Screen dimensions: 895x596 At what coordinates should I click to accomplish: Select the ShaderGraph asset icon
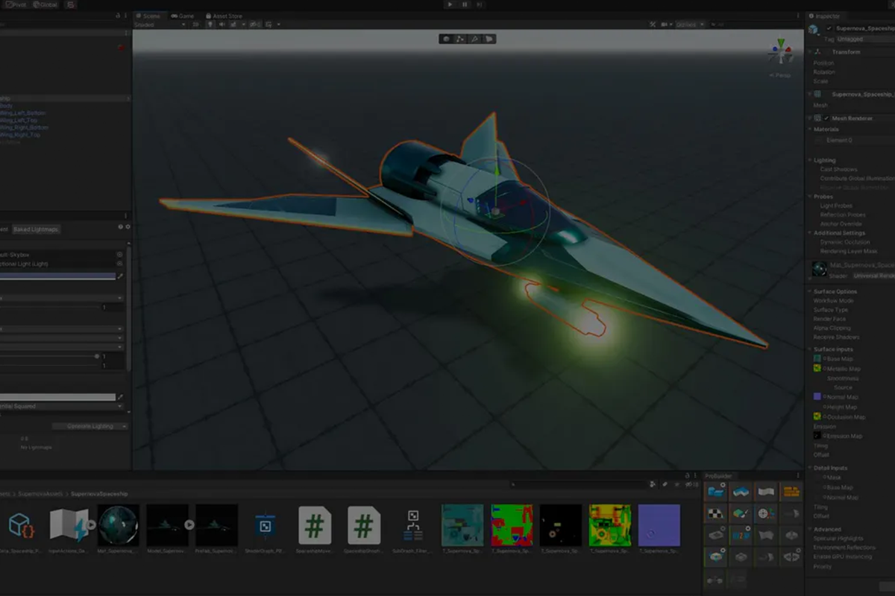point(265,526)
